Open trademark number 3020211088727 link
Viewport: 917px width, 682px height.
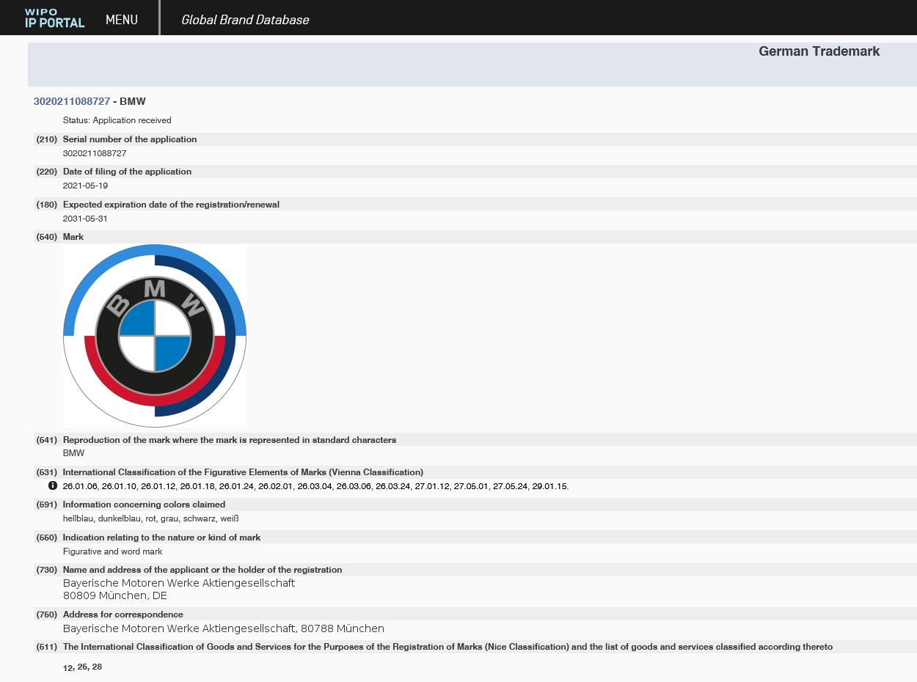[x=72, y=101]
